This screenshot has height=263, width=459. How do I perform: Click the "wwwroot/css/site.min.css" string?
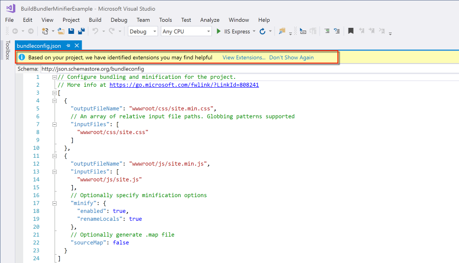pyautogui.click(x=171, y=109)
